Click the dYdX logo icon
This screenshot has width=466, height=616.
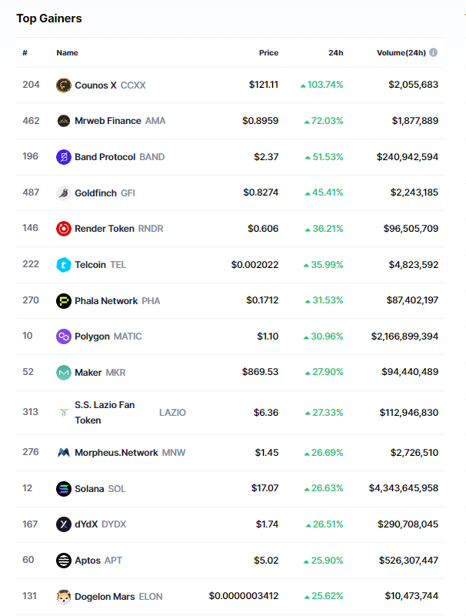(64, 524)
